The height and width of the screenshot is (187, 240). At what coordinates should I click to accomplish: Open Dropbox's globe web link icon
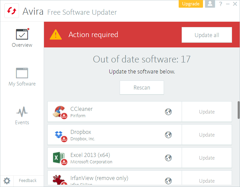[x=168, y=135]
